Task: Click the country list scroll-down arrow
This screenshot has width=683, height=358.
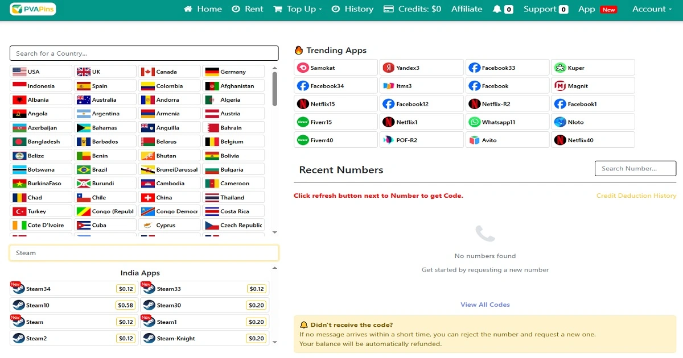Action: pyautogui.click(x=275, y=232)
